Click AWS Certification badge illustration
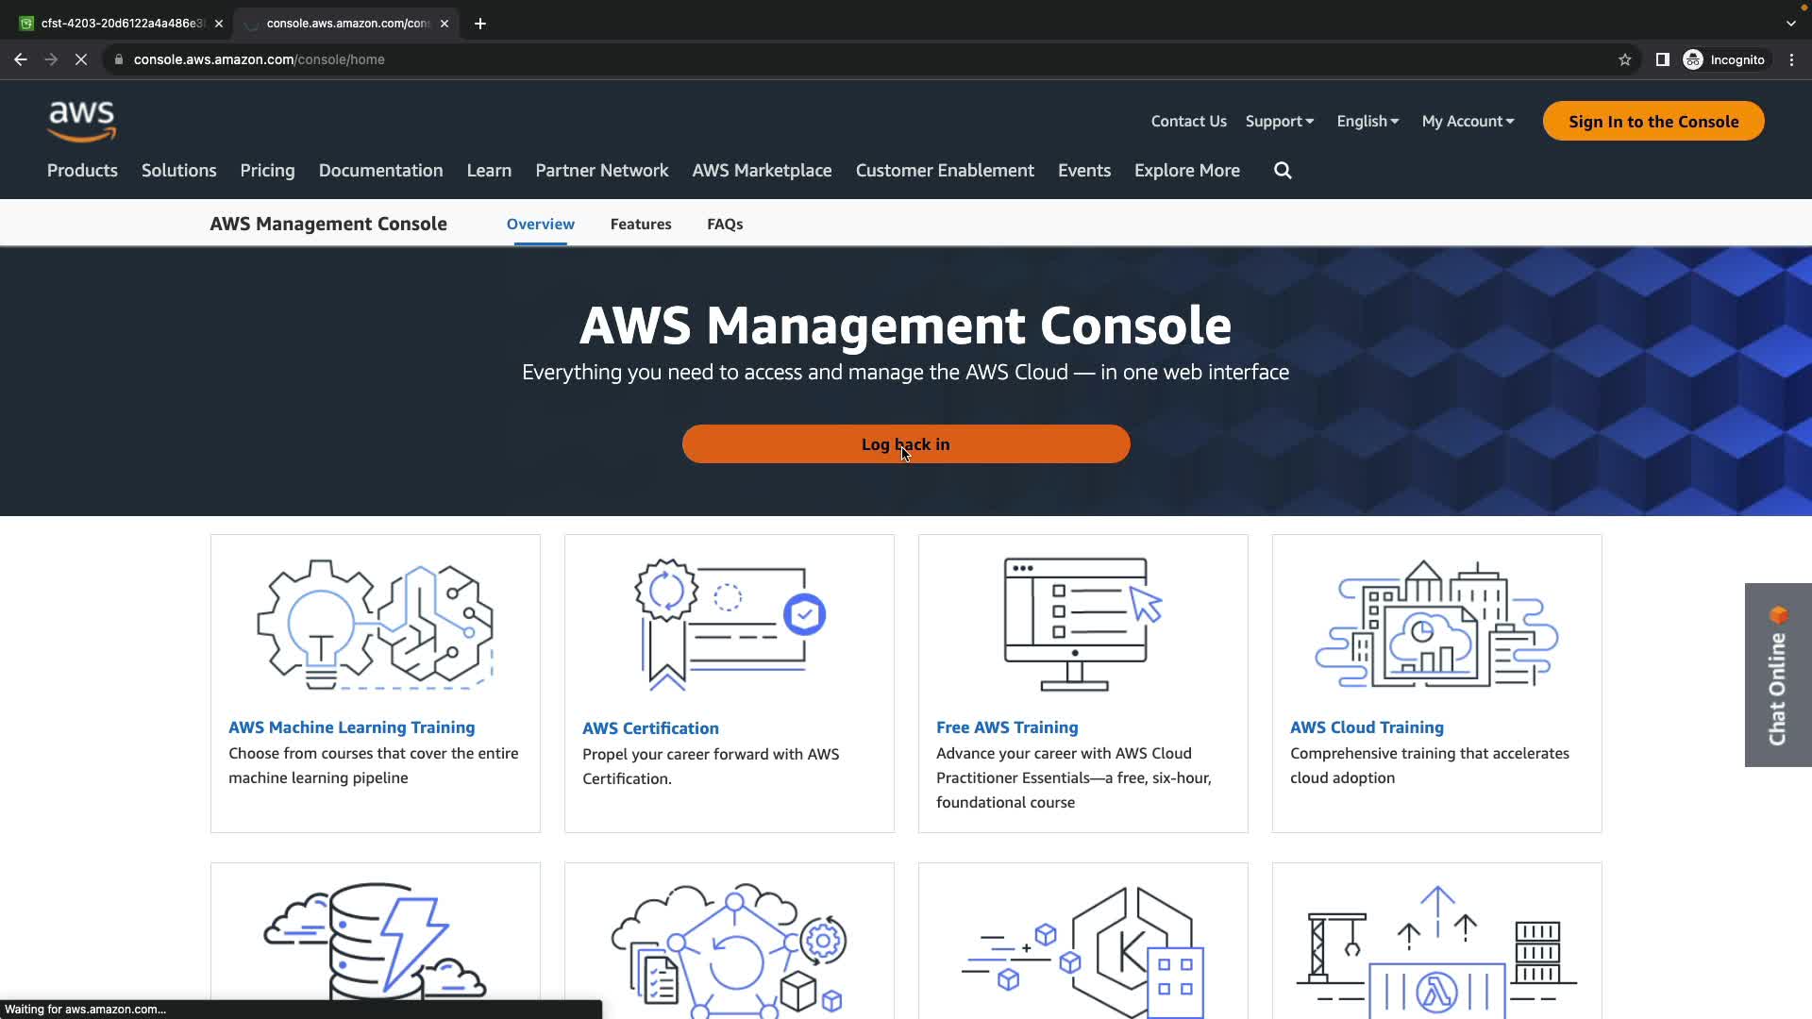The image size is (1812, 1019). tap(729, 625)
